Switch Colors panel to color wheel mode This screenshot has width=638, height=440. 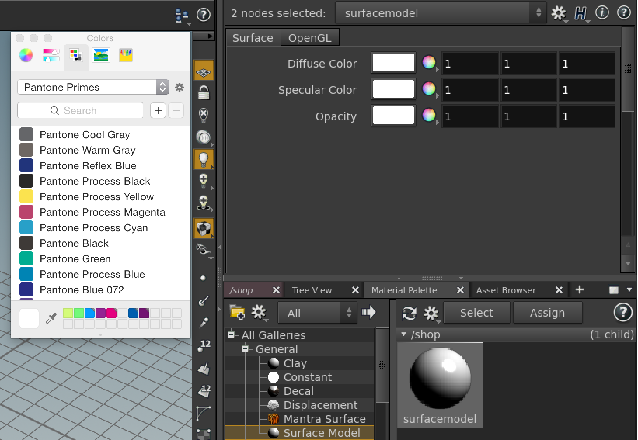[x=26, y=55]
